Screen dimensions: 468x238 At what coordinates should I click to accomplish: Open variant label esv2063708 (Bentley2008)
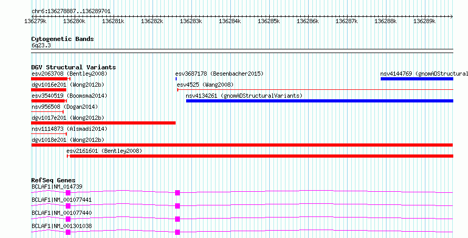pyautogui.click(x=69, y=74)
